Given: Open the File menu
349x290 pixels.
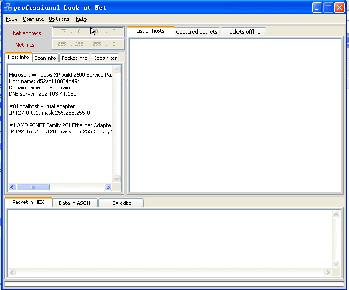Looking at the screenshot, I should tap(11, 19).
